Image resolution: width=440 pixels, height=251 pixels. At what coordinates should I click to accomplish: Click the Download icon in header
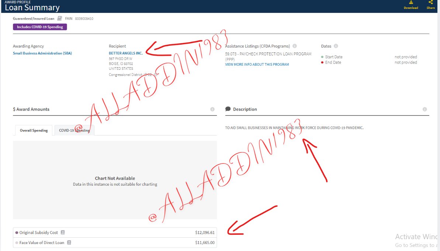(x=411, y=3)
